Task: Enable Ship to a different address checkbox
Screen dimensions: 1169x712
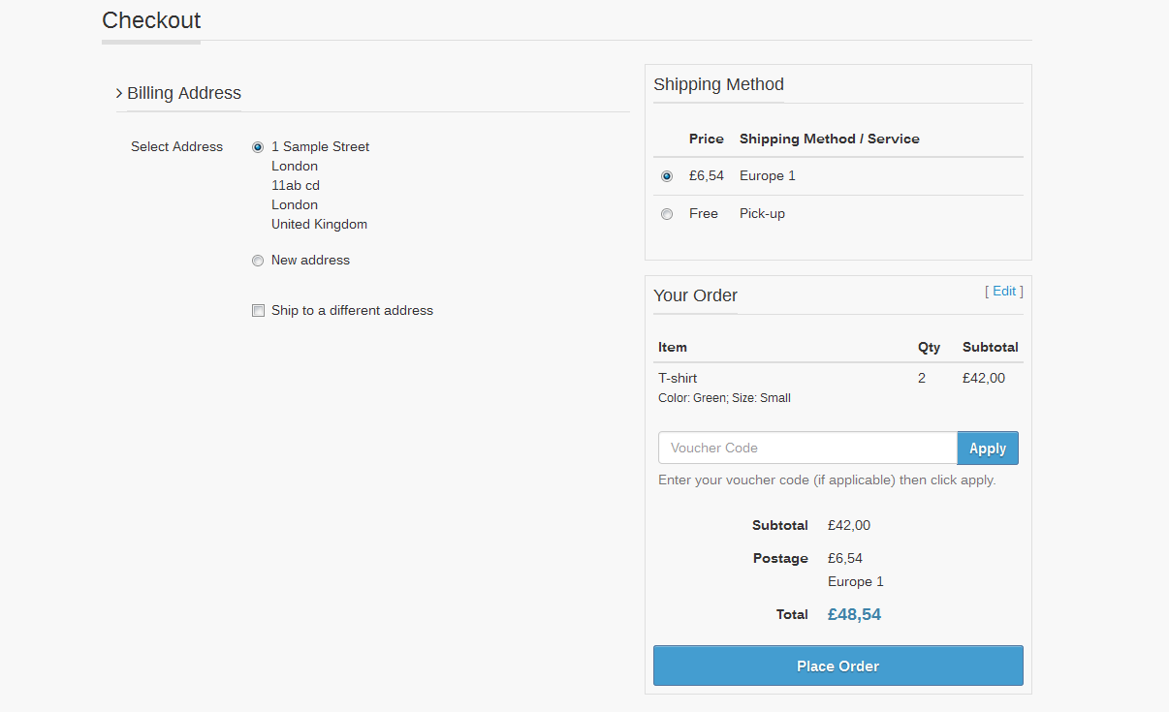Action: [x=258, y=311]
